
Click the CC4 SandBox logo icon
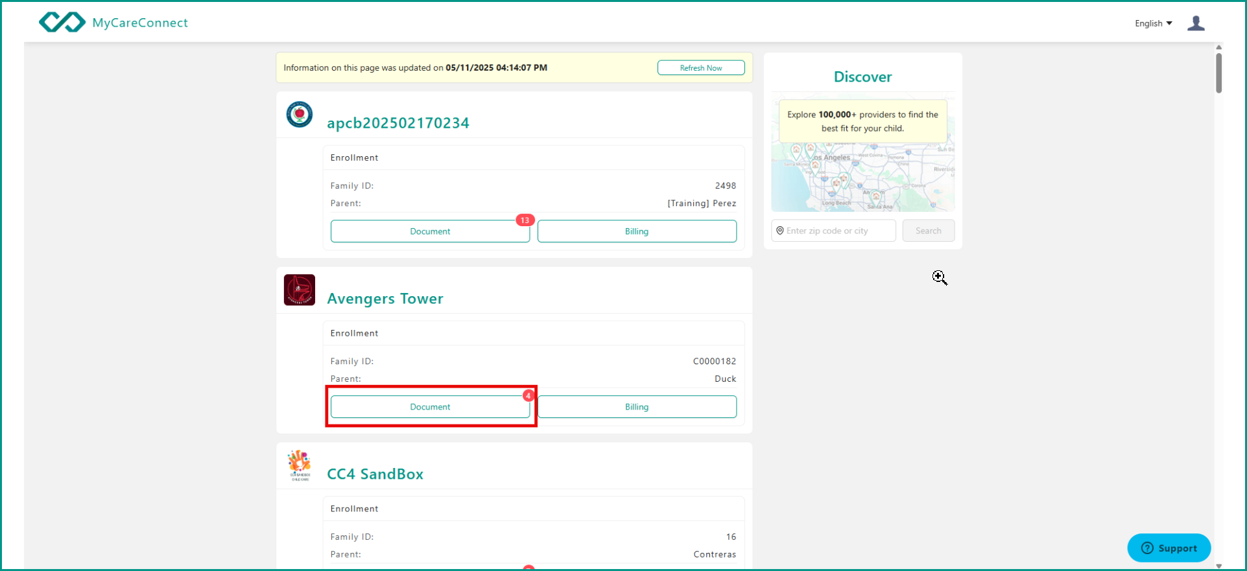click(x=300, y=465)
